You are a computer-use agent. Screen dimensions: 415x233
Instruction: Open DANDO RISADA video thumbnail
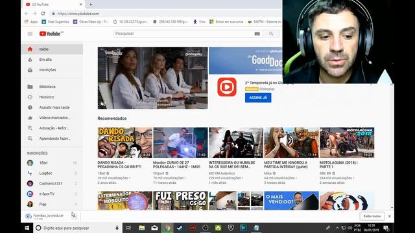125,142
